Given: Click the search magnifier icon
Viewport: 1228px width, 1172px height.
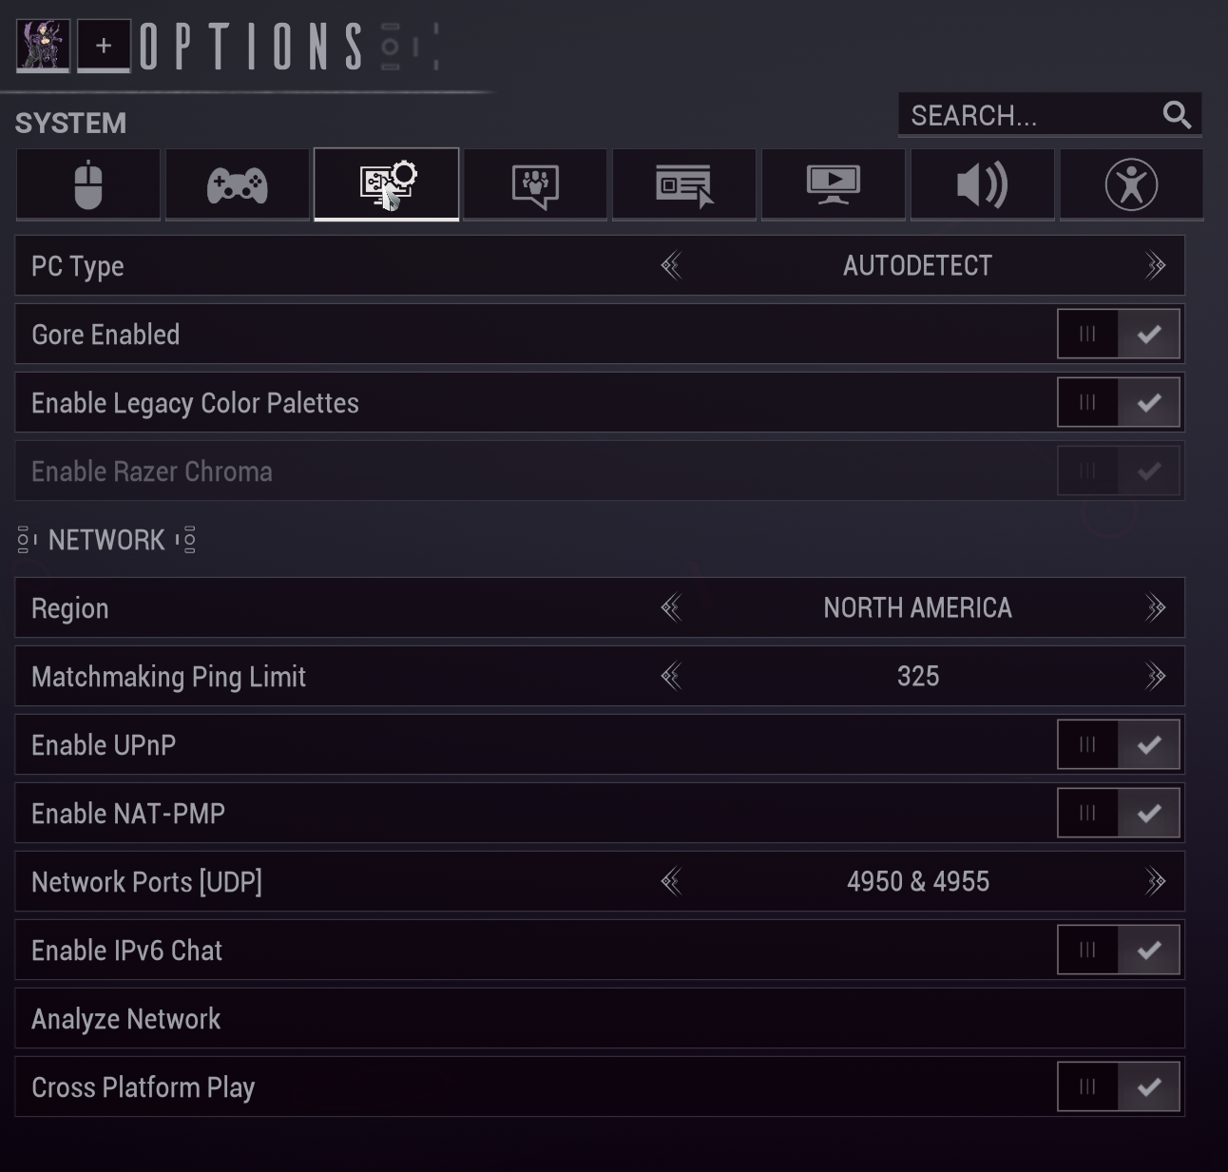Looking at the screenshot, I should [1177, 115].
